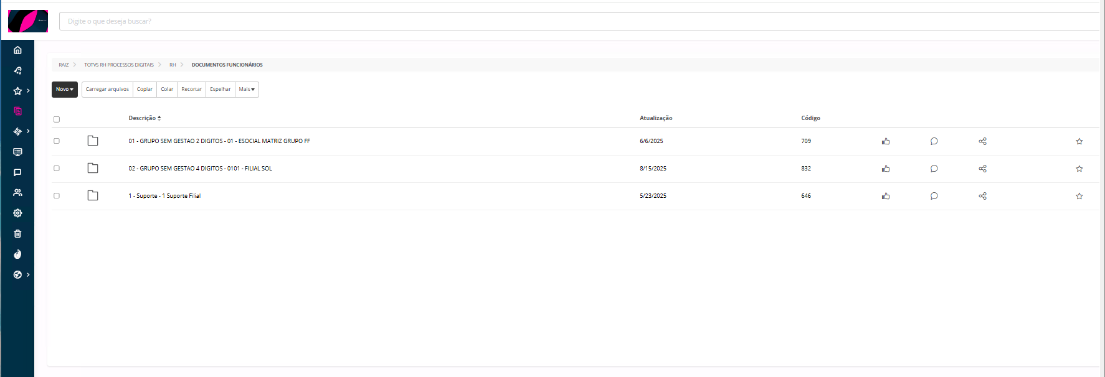1105x377 pixels.
Task: Open comments for folder code 646
Action: 934,196
